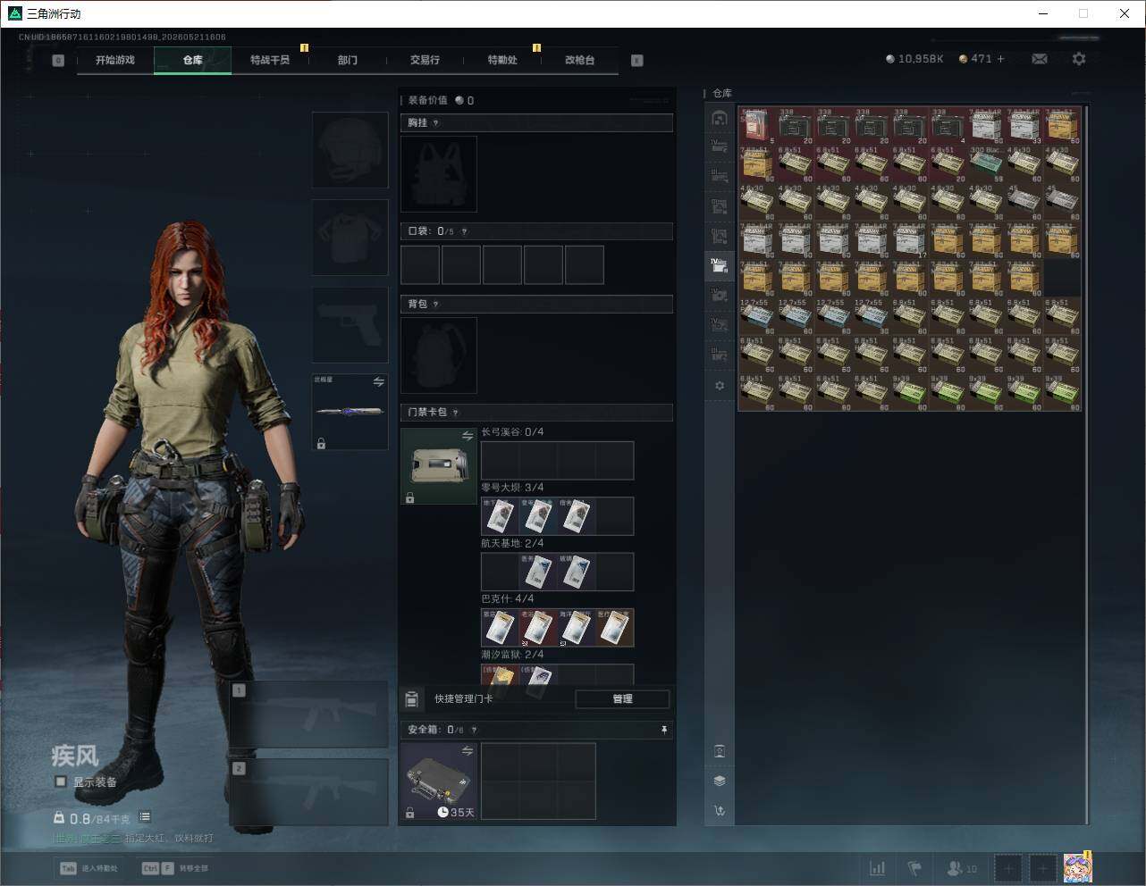Click the flag icon in the bottom bar
Image resolution: width=1146 pixels, height=886 pixels.
point(914,868)
